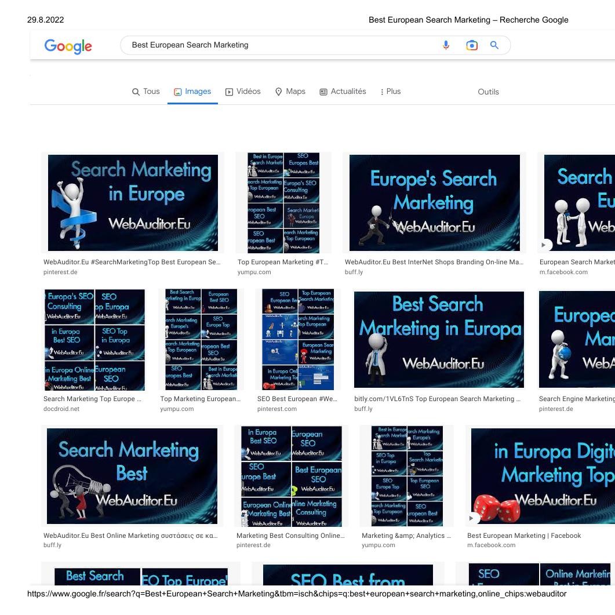Click the magnifying glass search icon

coord(494,45)
